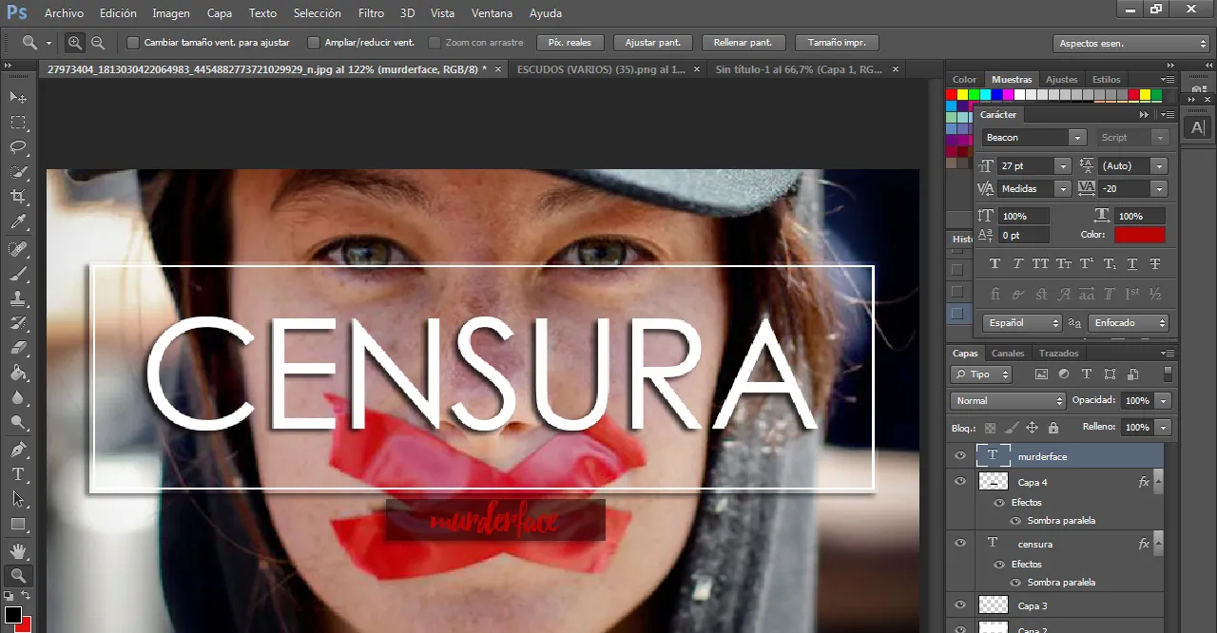Image resolution: width=1217 pixels, height=633 pixels.
Task: Enable Cambiar tamaño vent. para ajustar checkbox
Action: pos(133,43)
